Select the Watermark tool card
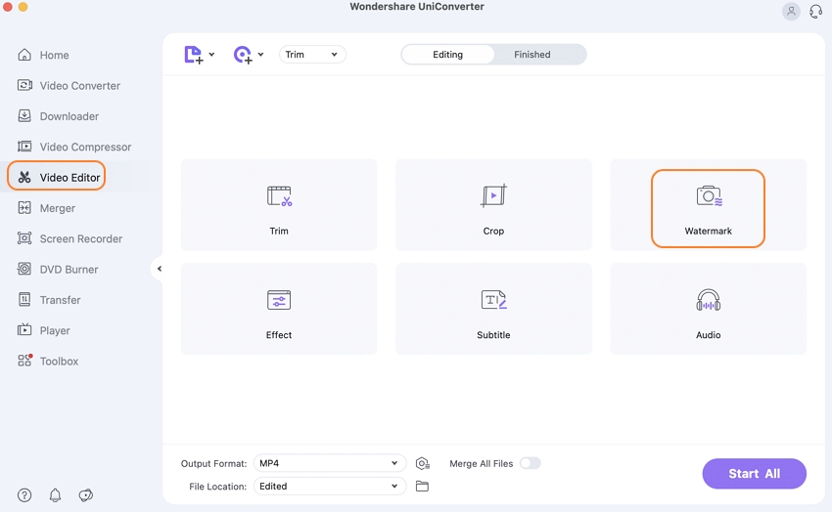This screenshot has width=832, height=512. pyautogui.click(x=708, y=207)
